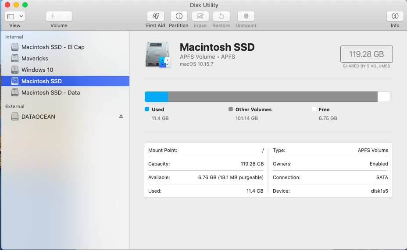Image resolution: width=407 pixels, height=250 pixels.
Task: Click the Type APFS Volume value
Action: point(373,150)
